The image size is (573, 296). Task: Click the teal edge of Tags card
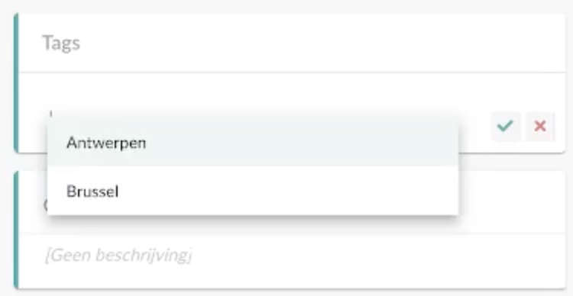point(16,83)
